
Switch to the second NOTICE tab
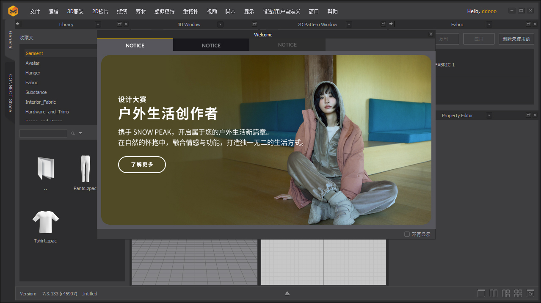point(211,45)
